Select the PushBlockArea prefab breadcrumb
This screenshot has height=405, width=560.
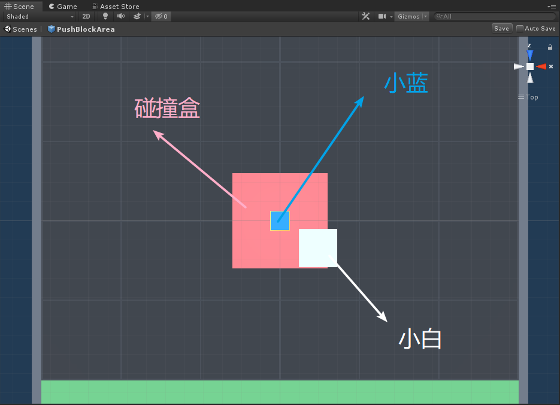(81, 29)
